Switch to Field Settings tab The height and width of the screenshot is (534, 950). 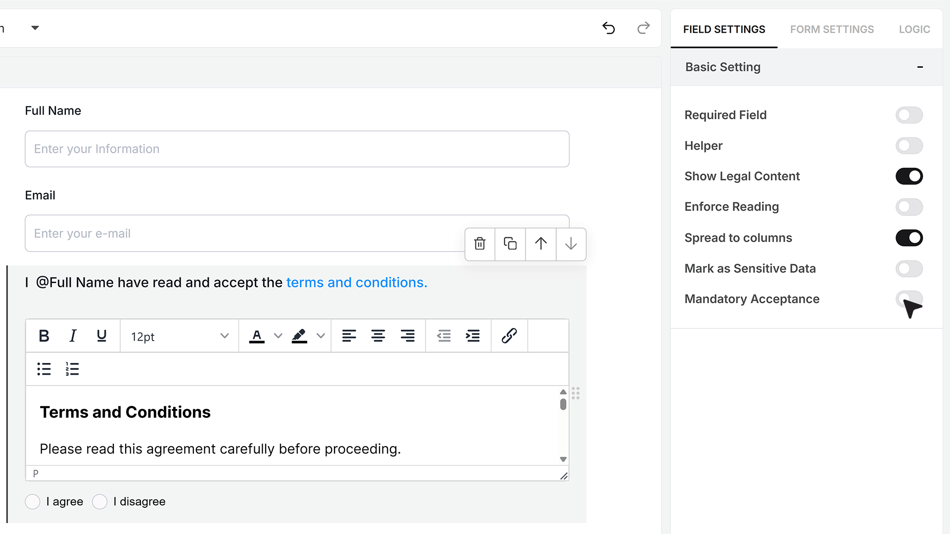point(724,29)
